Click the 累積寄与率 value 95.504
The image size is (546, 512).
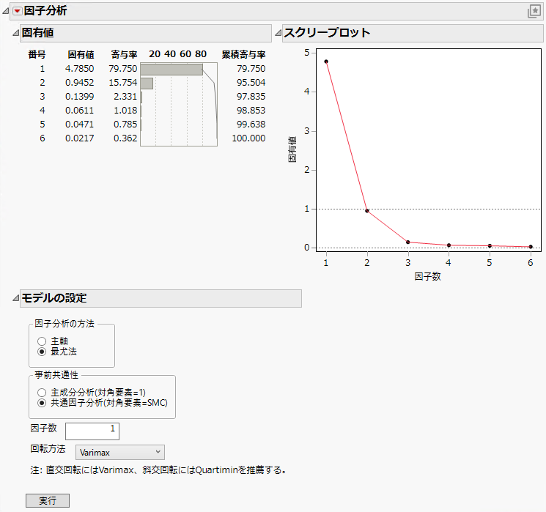coord(251,83)
